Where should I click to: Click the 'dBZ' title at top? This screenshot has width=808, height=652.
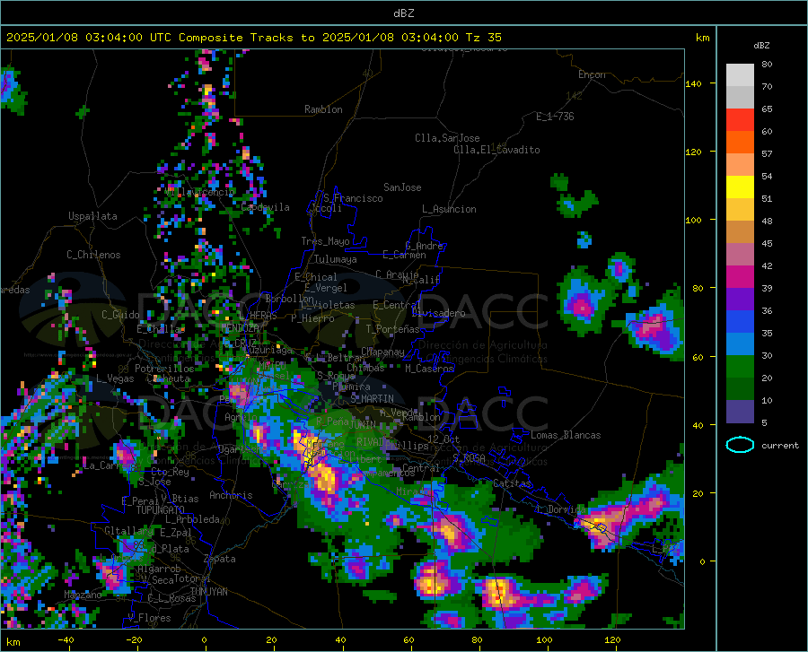point(403,13)
